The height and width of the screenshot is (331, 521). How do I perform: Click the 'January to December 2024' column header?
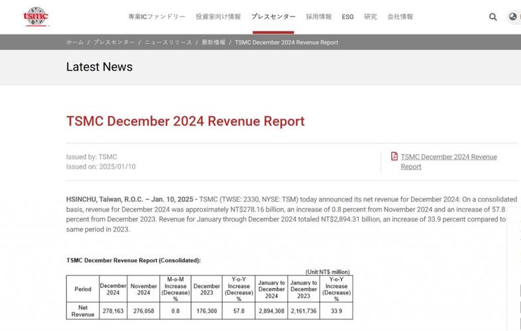click(272, 289)
